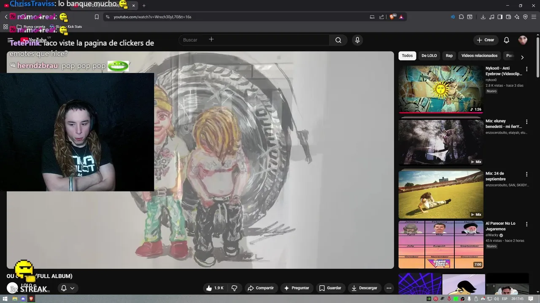
Task: Share the video via Compartir
Action: 261,288
